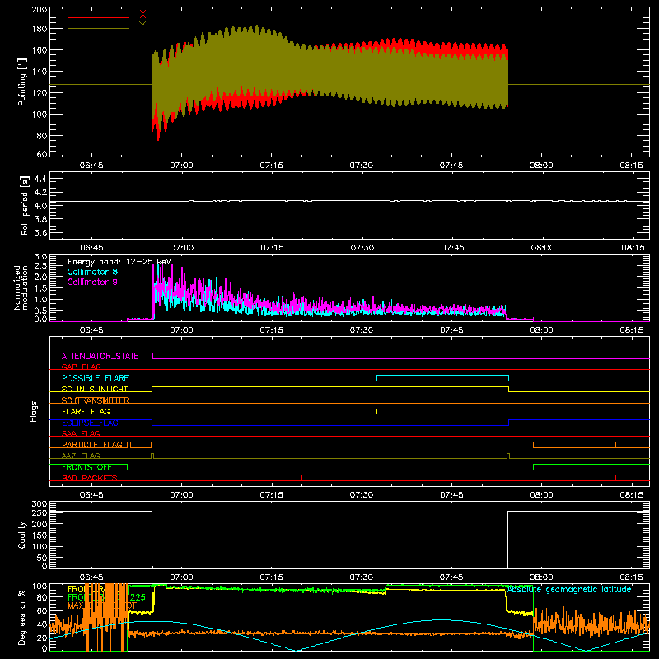Image resolution: width=659 pixels, height=659 pixels.
Task: Click the red 'X' legend letter
Action: click(143, 15)
